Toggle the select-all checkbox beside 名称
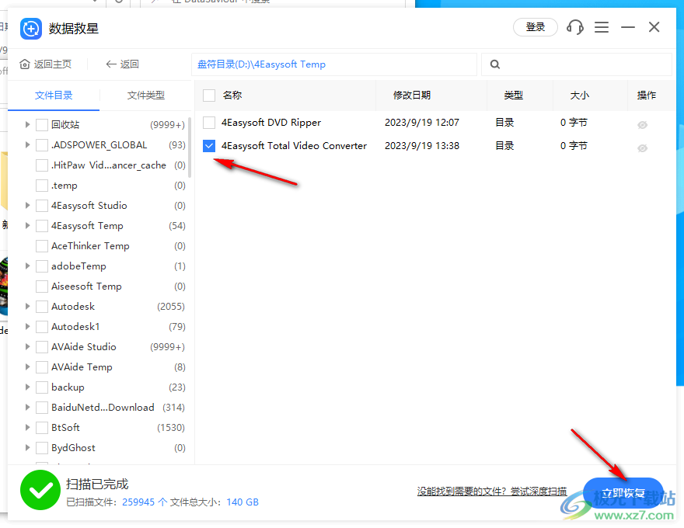The image size is (684, 528). (209, 96)
